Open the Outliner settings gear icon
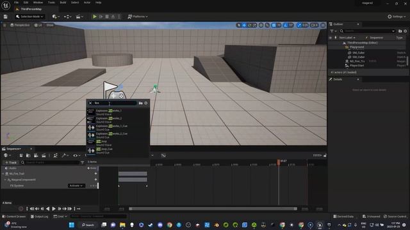Screen dimensions: 410x230 (406, 31)
